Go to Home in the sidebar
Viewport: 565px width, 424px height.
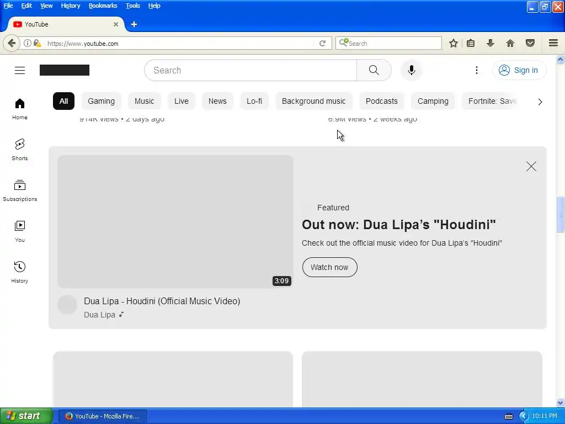pos(20,109)
